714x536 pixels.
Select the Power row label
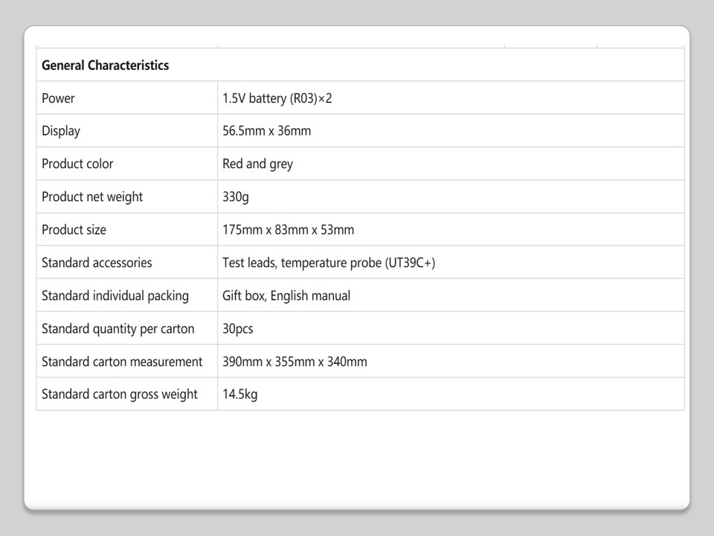click(58, 98)
